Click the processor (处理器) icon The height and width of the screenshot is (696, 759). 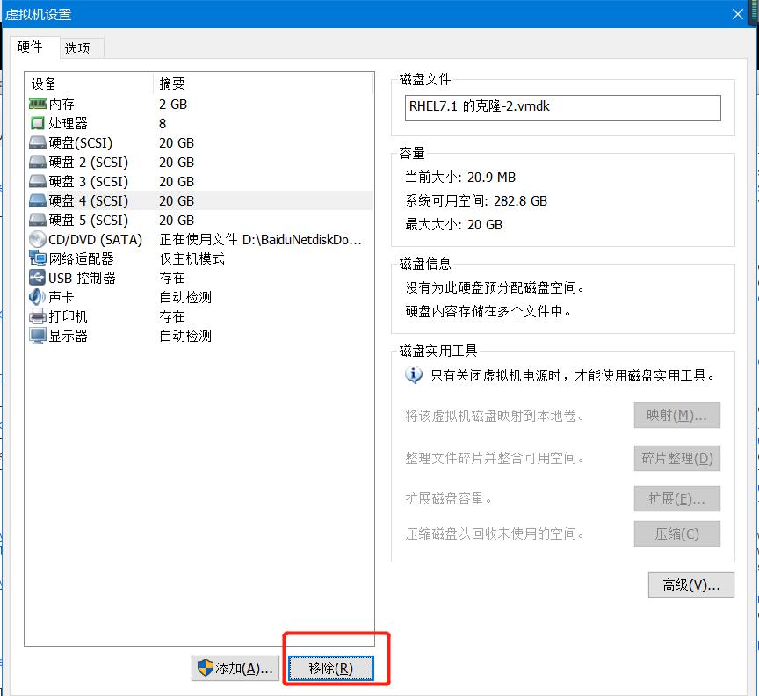[37, 123]
